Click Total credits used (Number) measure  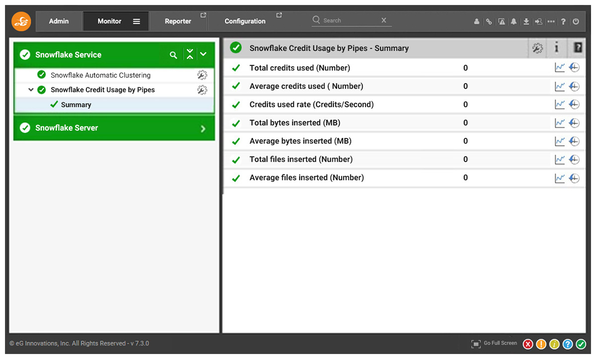(299, 68)
